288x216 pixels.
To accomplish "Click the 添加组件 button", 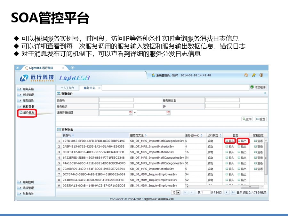I will (258, 87).
